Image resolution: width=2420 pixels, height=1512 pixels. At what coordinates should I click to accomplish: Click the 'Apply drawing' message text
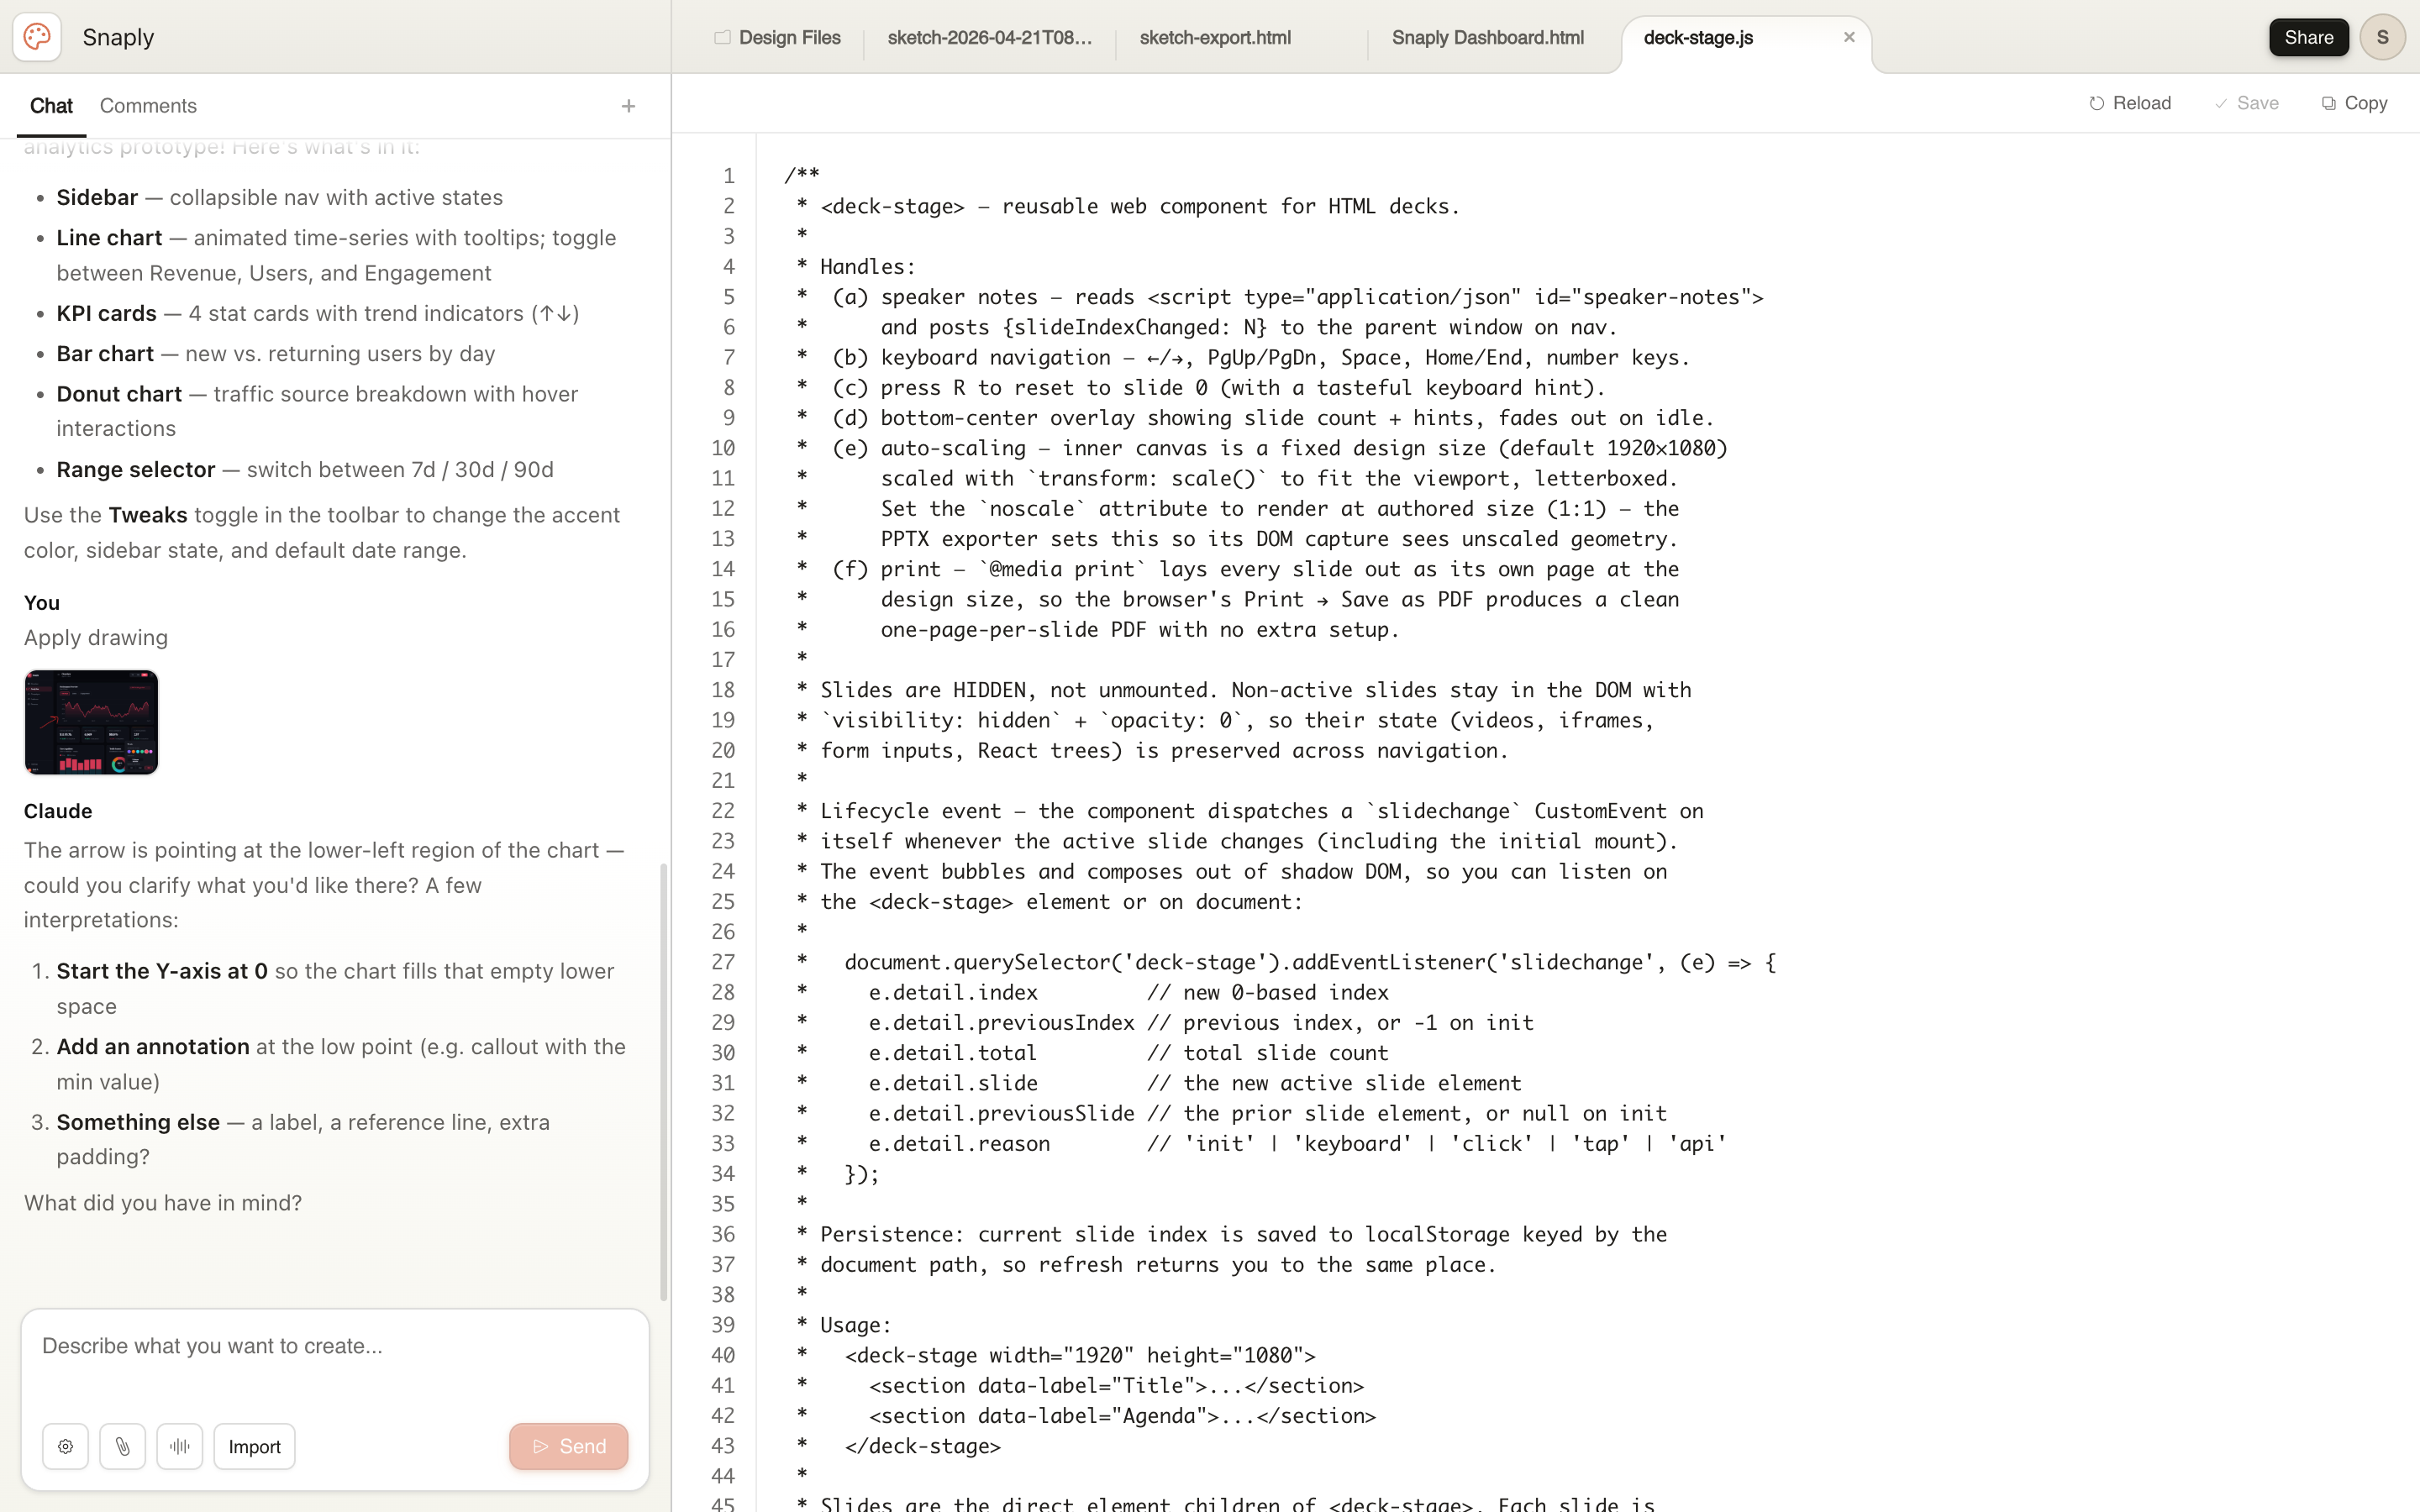(x=96, y=638)
